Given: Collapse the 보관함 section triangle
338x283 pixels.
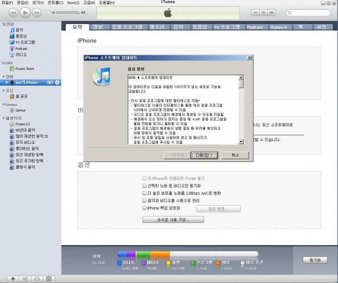Looking at the screenshot, I should (x=2, y=24).
